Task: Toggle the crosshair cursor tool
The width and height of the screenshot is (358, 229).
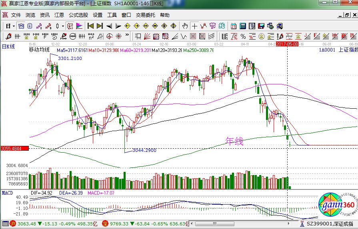Action: coord(194,26)
